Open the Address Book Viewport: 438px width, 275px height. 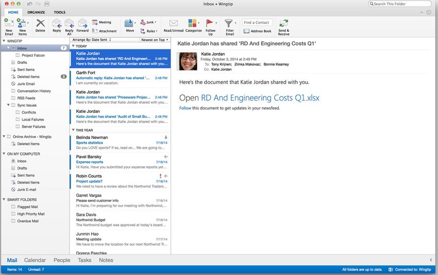coord(257,31)
